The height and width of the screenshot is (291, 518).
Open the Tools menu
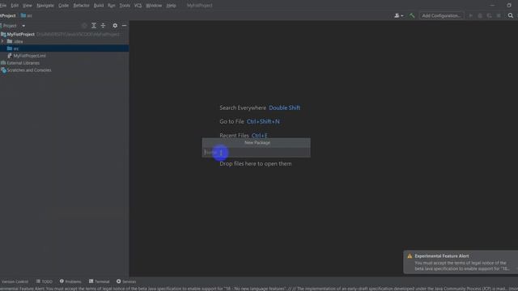(x=125, y=6)
